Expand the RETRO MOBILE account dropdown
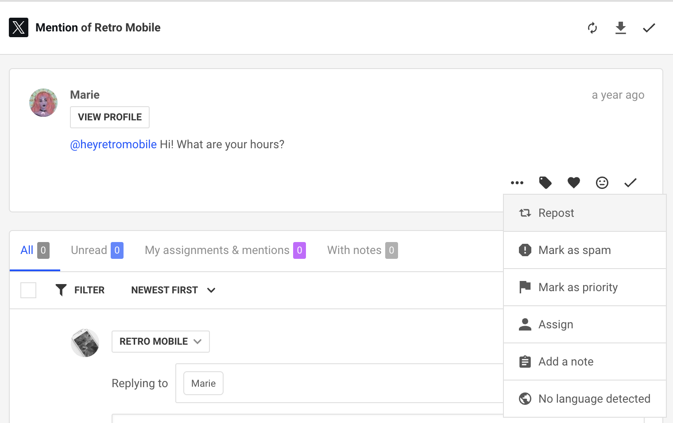673x423 pixels. (x=161, y=342)
